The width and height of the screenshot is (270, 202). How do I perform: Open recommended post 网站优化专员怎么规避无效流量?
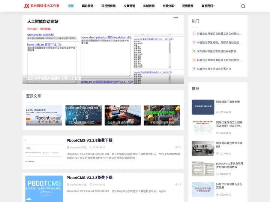[x=229, y=124]
